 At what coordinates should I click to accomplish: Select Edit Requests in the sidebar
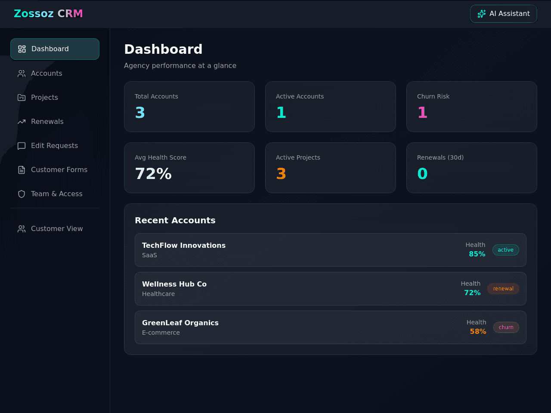[x=55, y=146]
